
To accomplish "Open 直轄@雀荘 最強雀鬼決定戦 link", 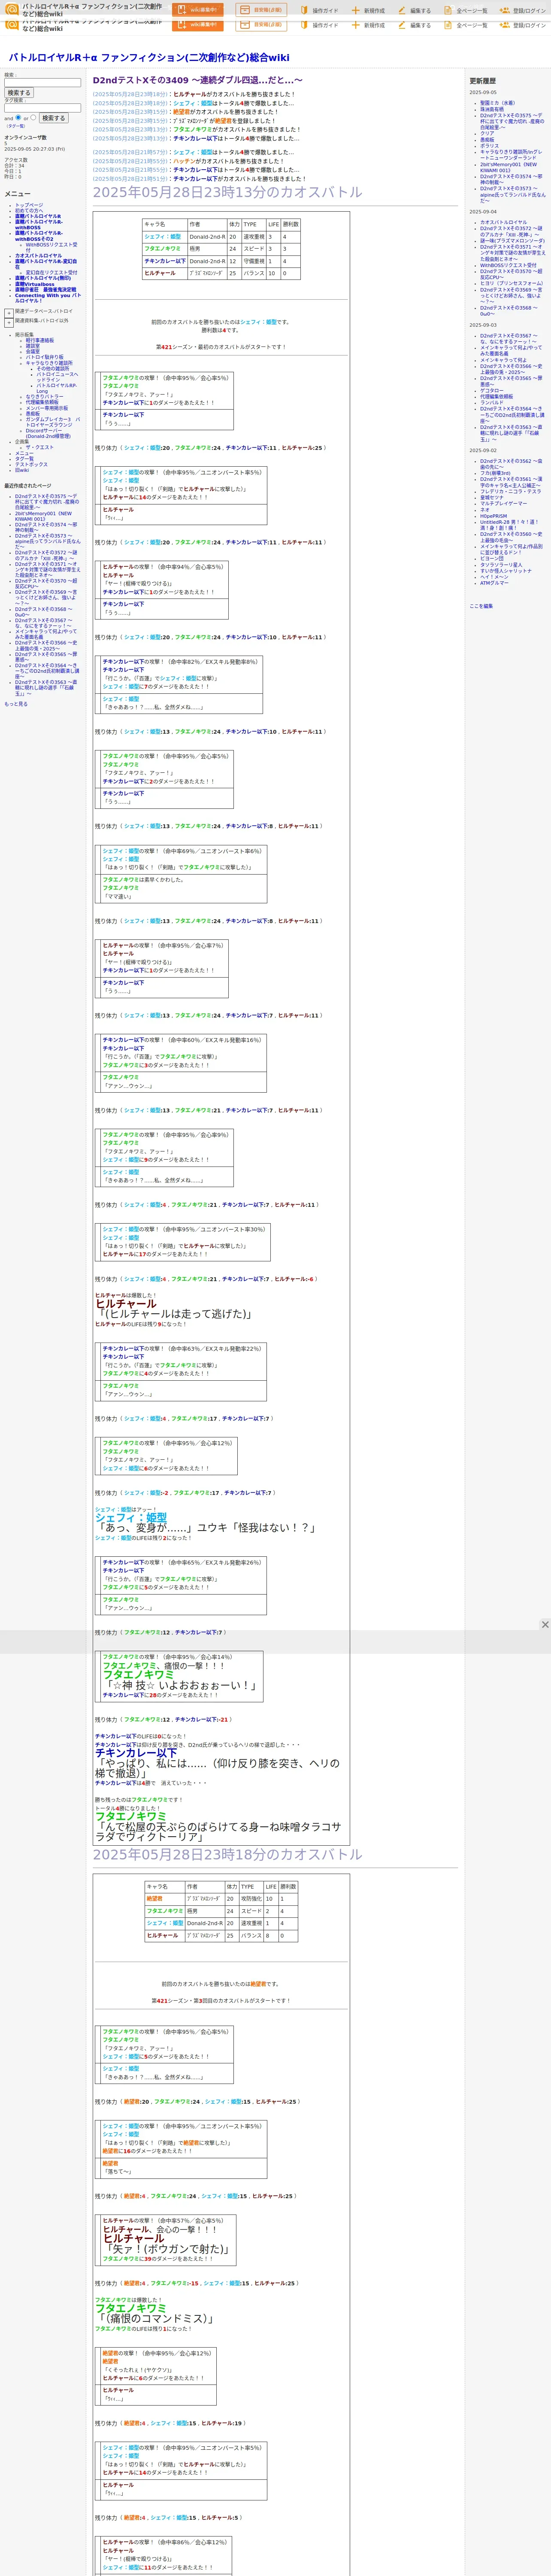I will pyautogui.click(x=45, y=290).
